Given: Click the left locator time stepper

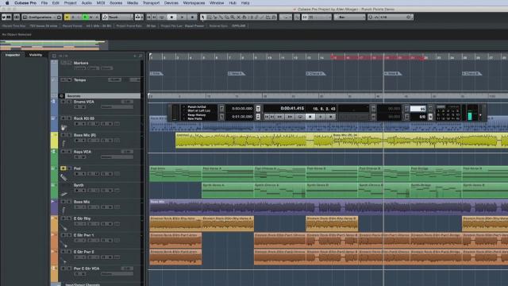Looking at the screenshot, I should (258, 108).
